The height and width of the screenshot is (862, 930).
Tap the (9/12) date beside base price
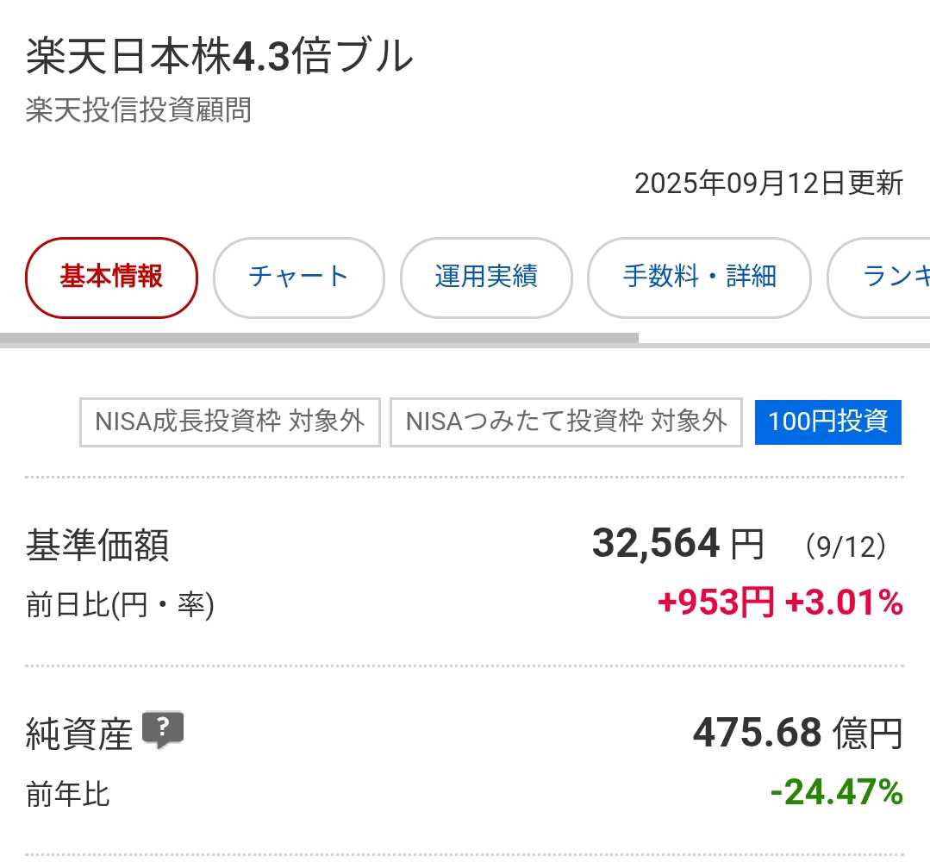click(x=846, y=547)
